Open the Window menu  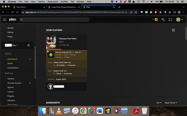80,2
